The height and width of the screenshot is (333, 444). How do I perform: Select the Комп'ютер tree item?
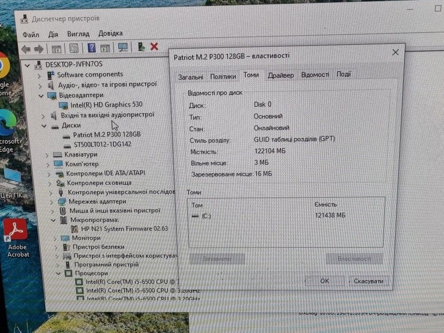(82, 164)
